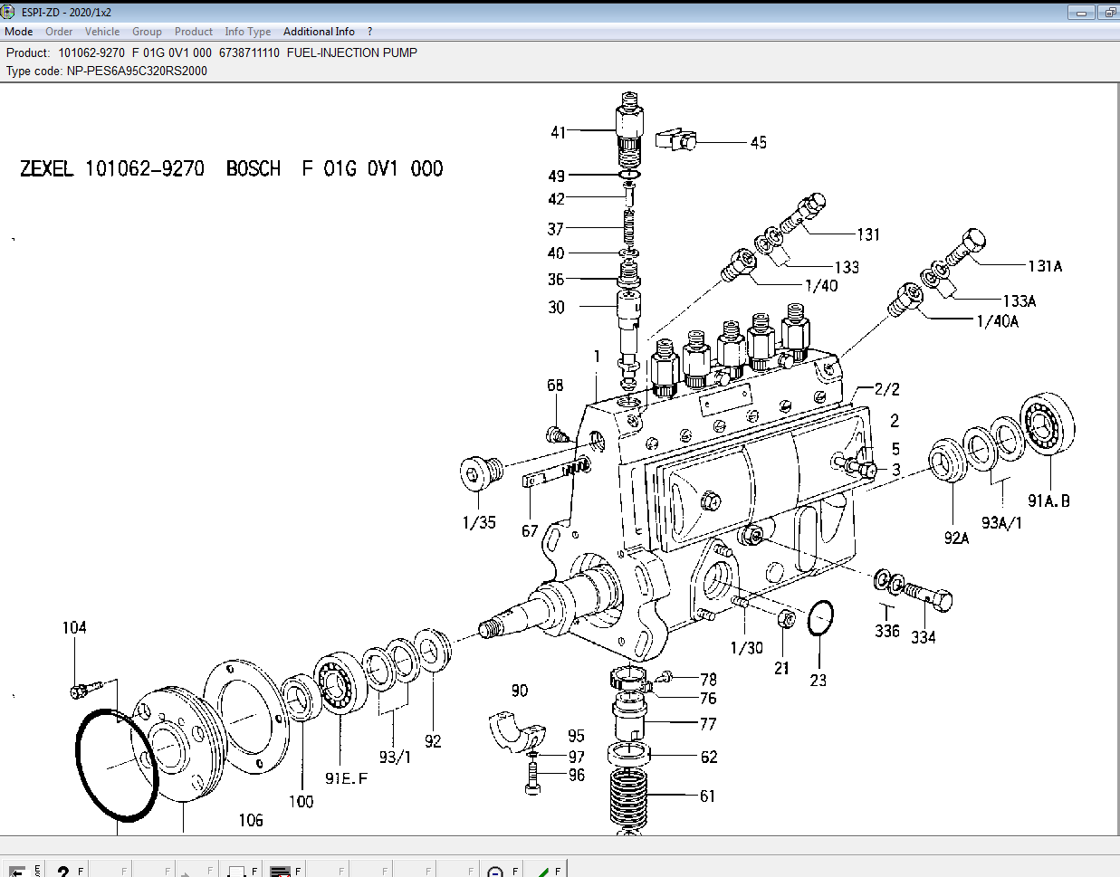The image size is (1120, 877).
Task: Click the back arrow ESC toolbar button
Action: point(17,871)
